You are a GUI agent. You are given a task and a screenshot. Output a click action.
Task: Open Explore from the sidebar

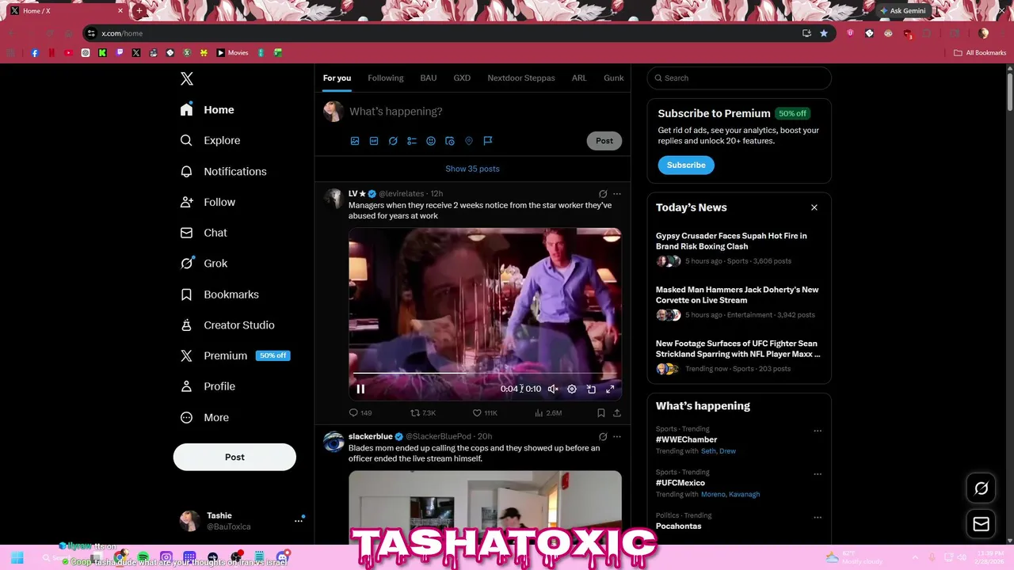pyautogui.click(x=210, y=140)
